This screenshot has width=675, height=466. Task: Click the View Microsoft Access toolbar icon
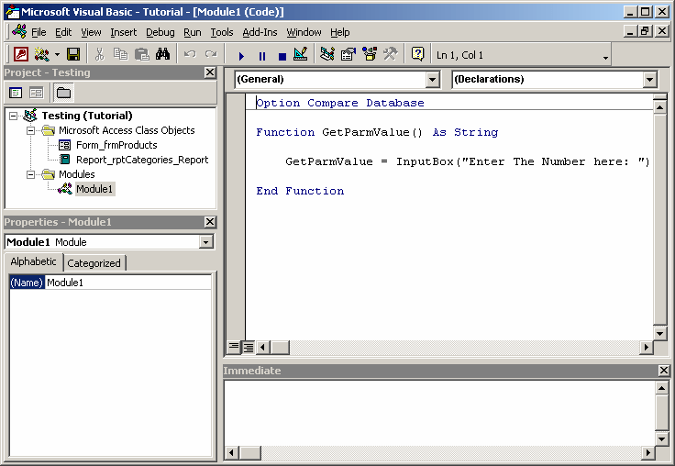pyautogui.click(x=21, y=55)
